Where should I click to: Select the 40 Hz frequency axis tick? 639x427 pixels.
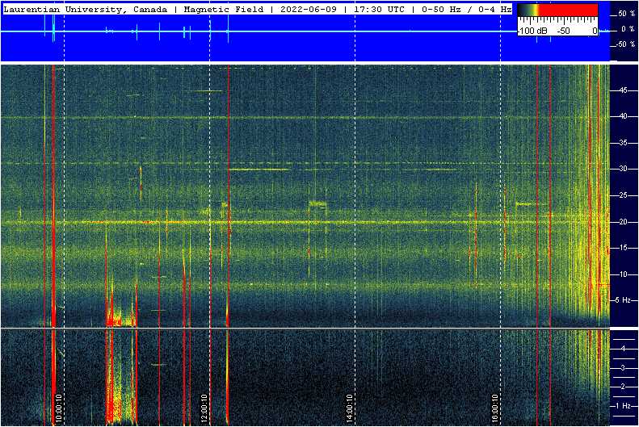click(x=623, y=117)
